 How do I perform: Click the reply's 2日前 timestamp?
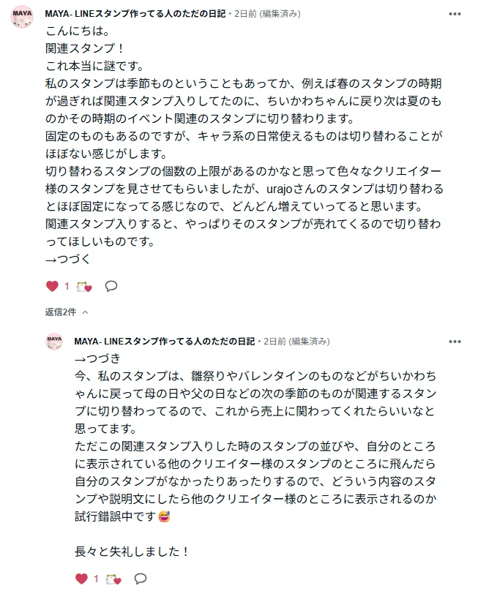275,342
